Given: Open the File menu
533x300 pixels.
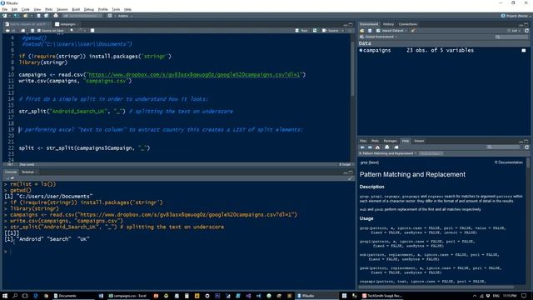Looking at the screenshot, I should click(x=5, y=9).
